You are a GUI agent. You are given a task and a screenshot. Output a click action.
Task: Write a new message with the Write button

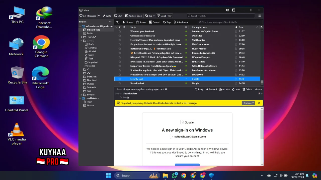tap(107, 16)
